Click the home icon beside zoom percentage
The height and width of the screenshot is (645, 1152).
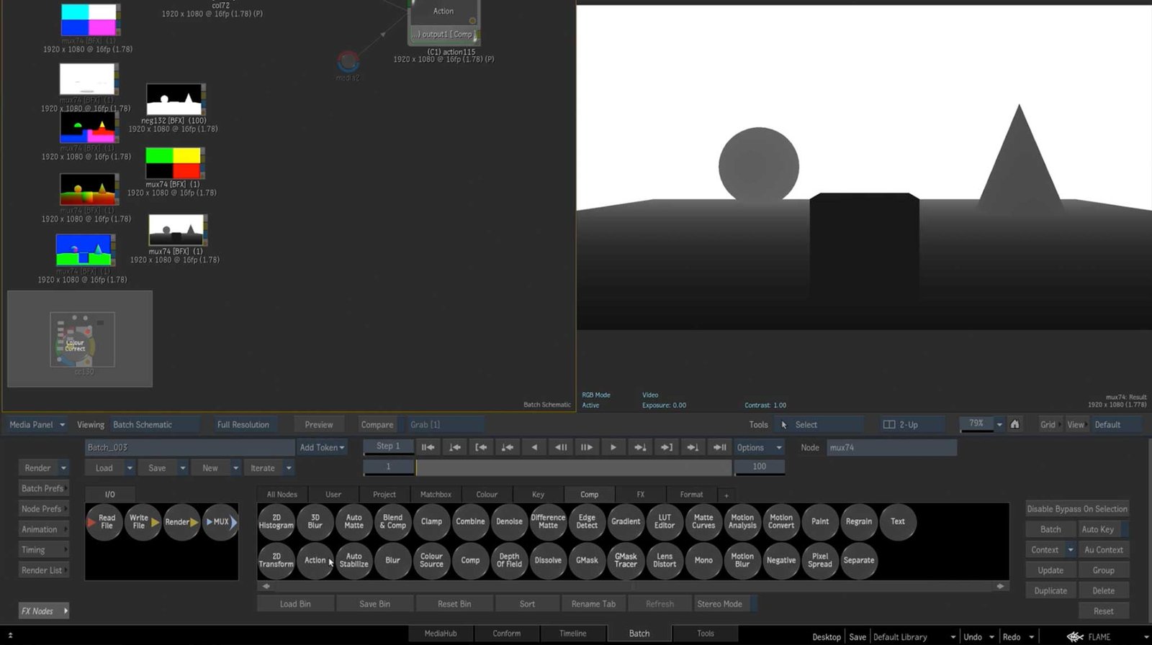1014,424
